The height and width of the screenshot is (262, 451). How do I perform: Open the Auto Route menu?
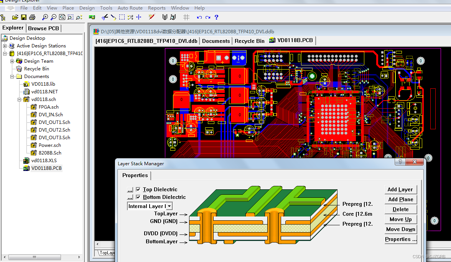point(130,8)
